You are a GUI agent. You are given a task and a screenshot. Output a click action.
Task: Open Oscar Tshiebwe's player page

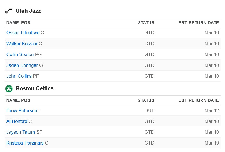(x=23, y=32)
